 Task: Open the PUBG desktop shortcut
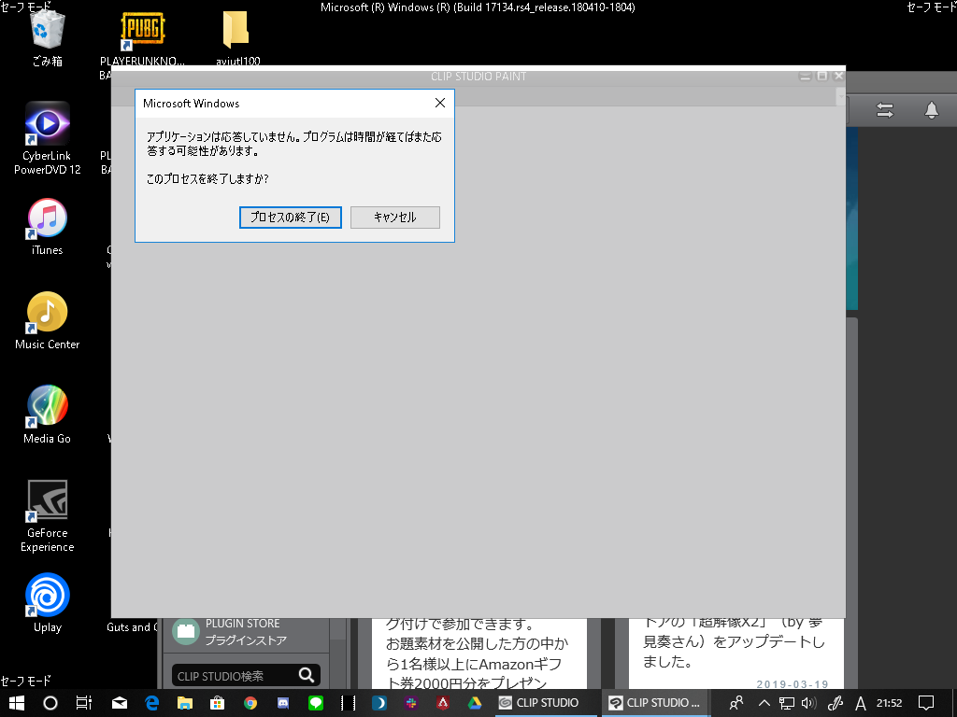(142, 37)
